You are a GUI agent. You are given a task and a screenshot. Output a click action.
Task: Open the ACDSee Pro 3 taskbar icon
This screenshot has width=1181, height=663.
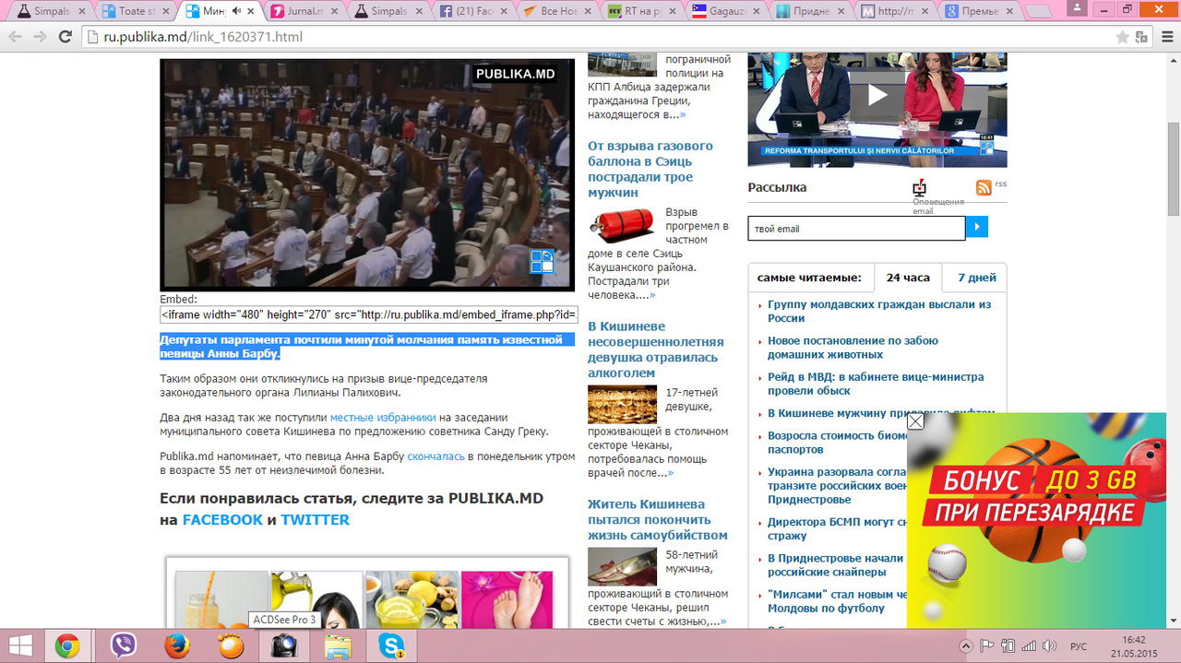point(283,646)
